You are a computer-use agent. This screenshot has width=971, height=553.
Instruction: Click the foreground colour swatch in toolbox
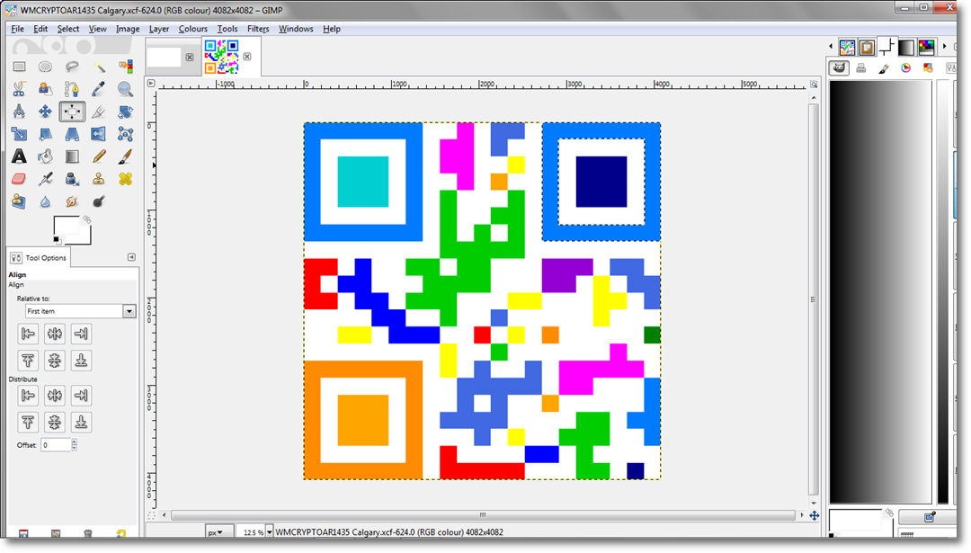click(x=65, y=226)
